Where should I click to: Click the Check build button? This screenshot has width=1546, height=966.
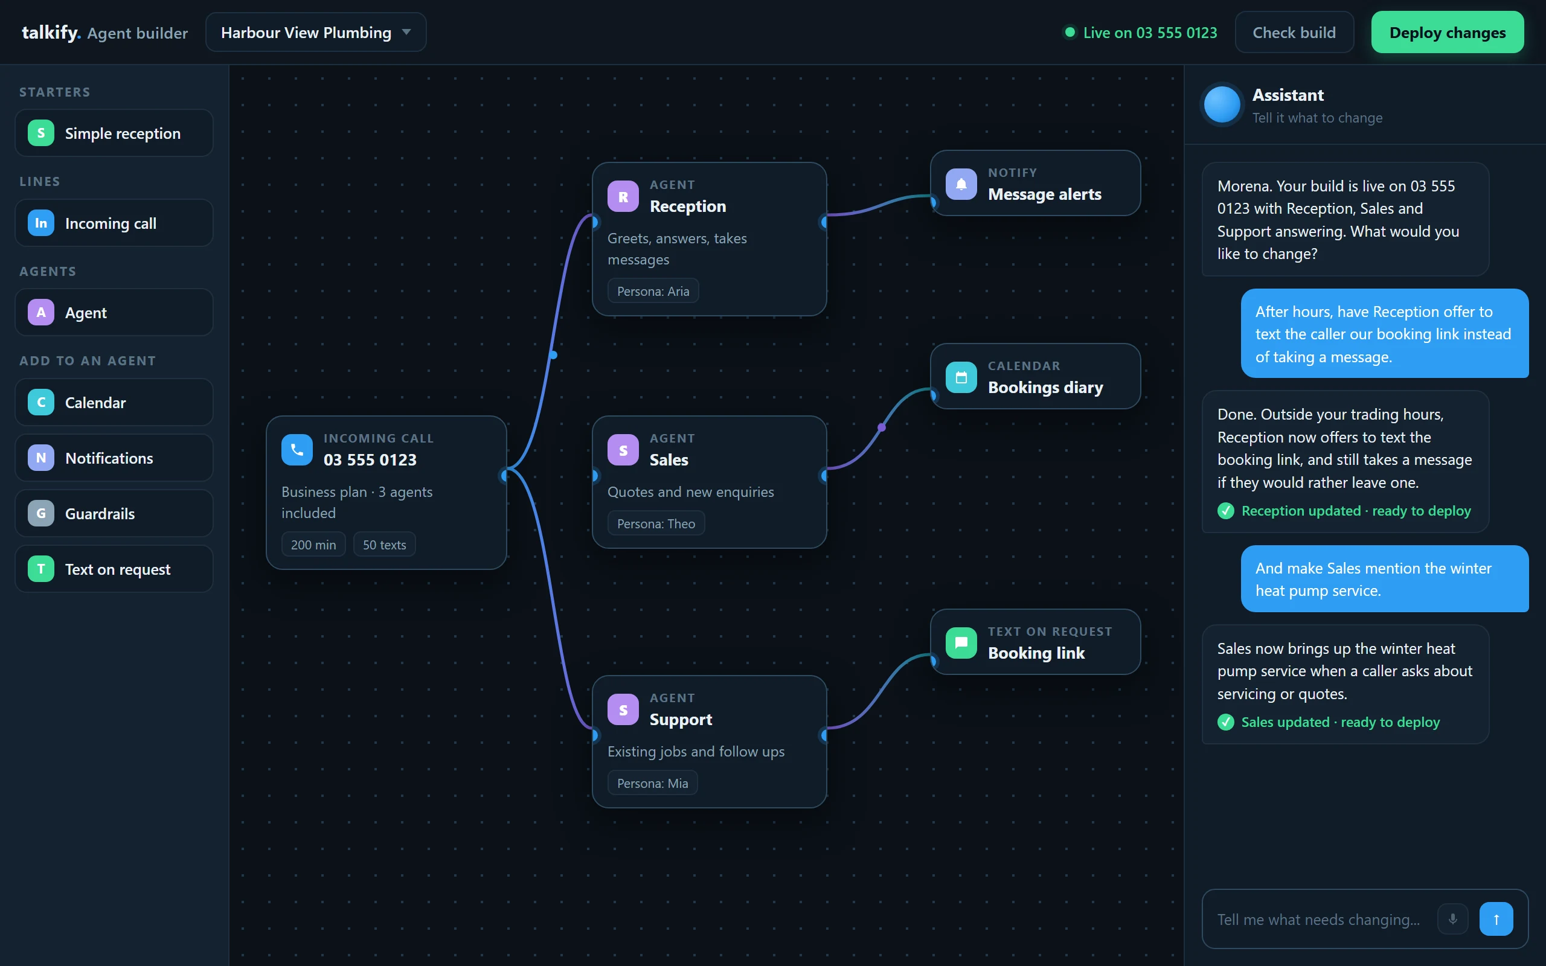tap(1294, 33)
